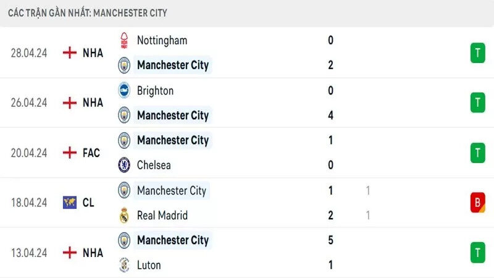
Task: Open the Nottingham team link
Action: [x=162, y=40]
